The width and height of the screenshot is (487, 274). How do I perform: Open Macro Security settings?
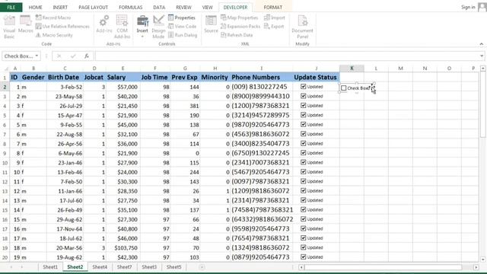pos(54,35)
